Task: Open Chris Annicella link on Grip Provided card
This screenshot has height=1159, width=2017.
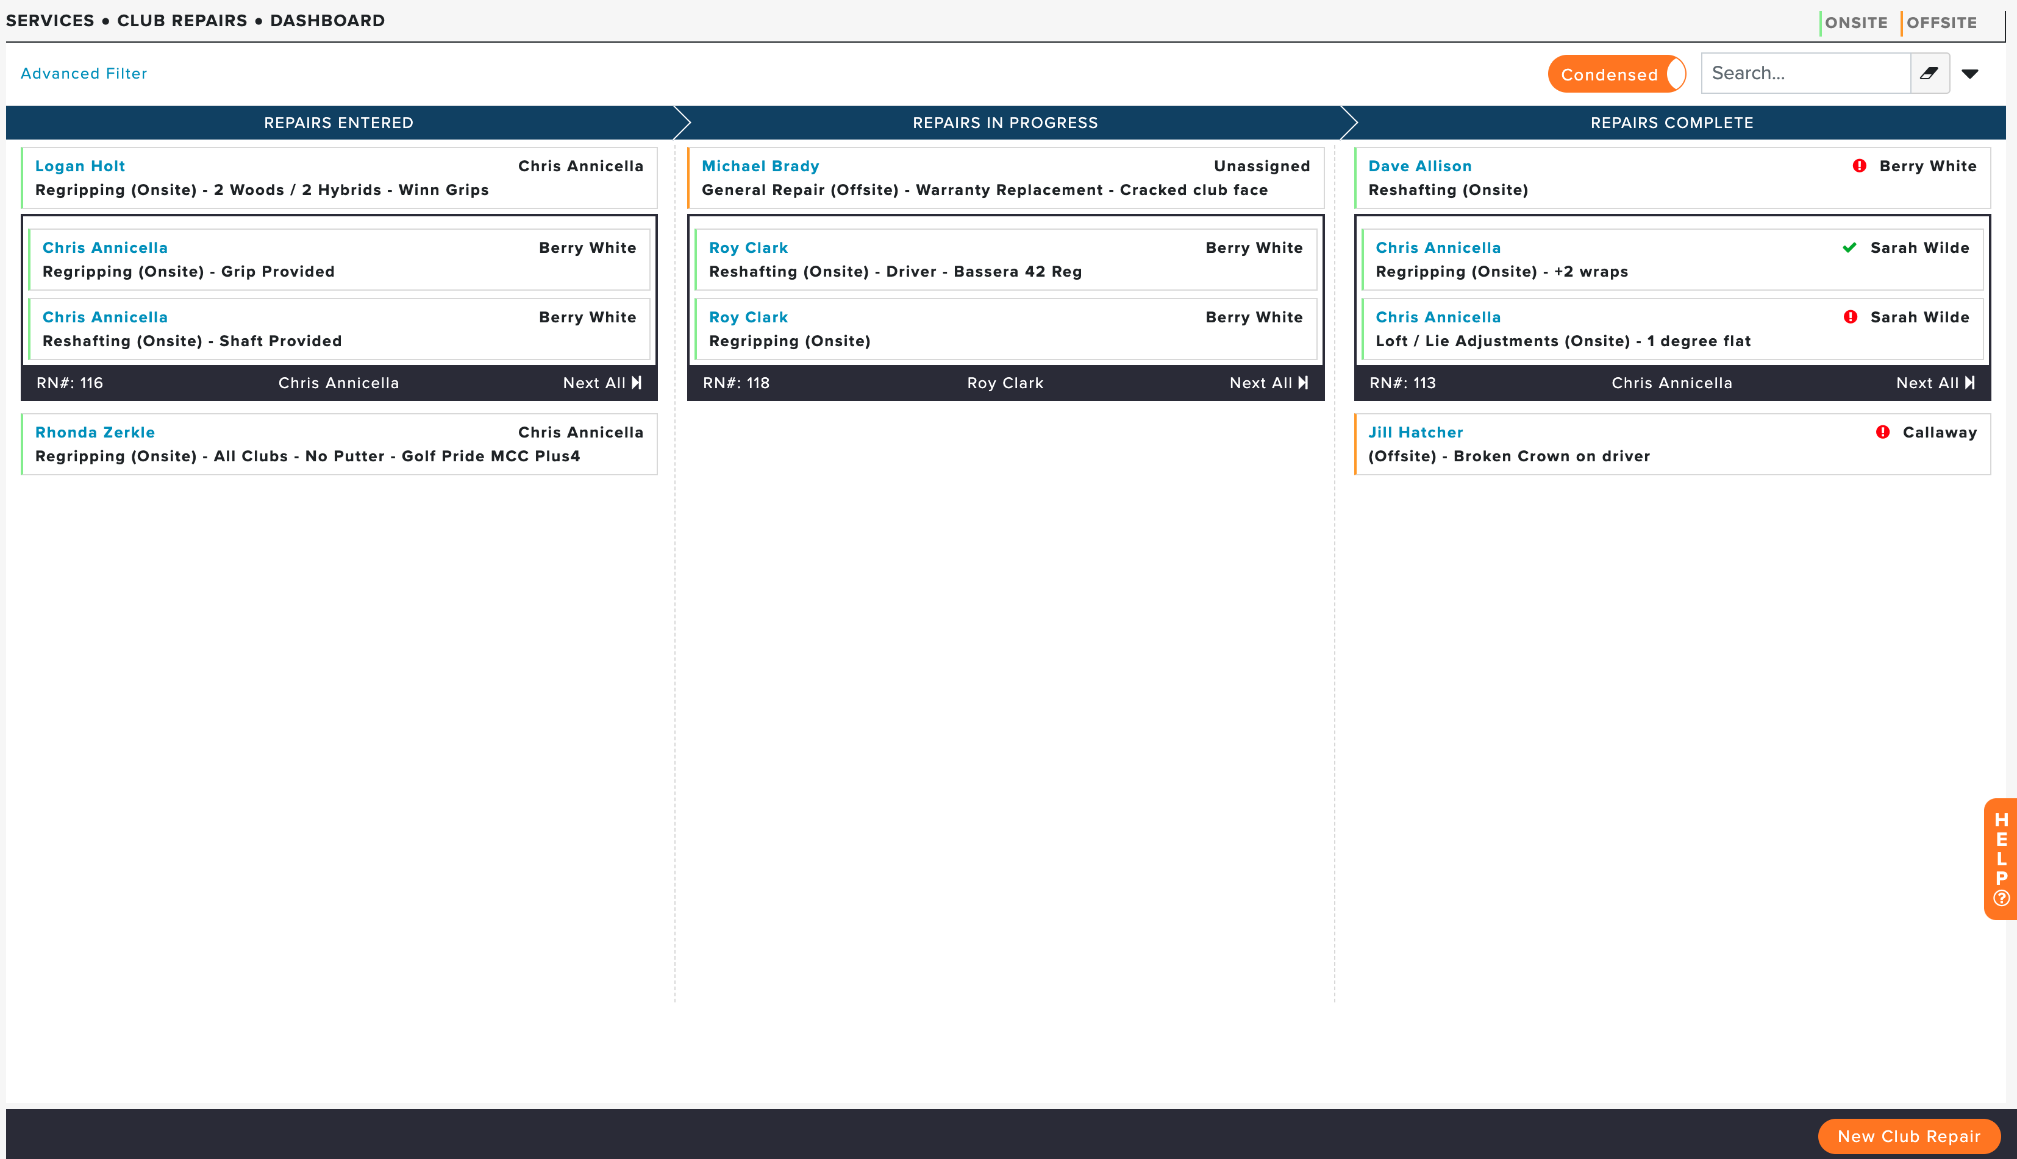Action: click(105, 247)
